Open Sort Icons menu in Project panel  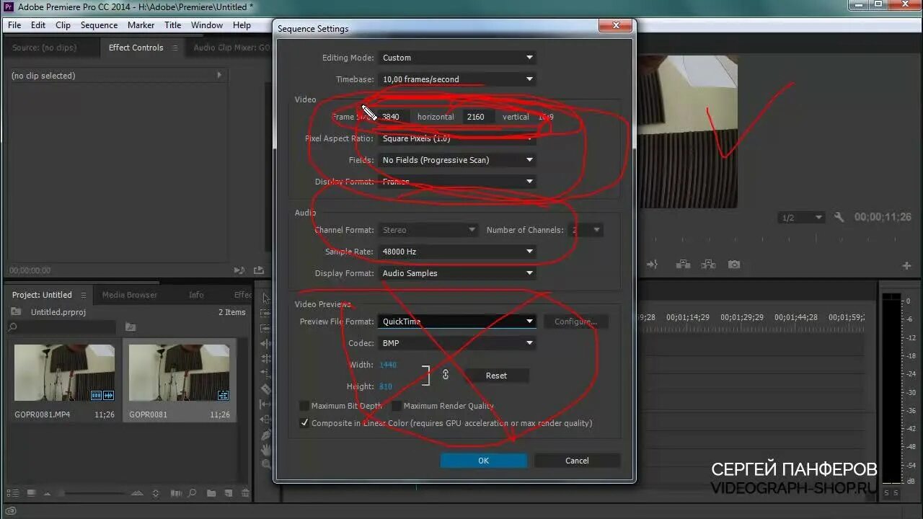click(155, 493)
